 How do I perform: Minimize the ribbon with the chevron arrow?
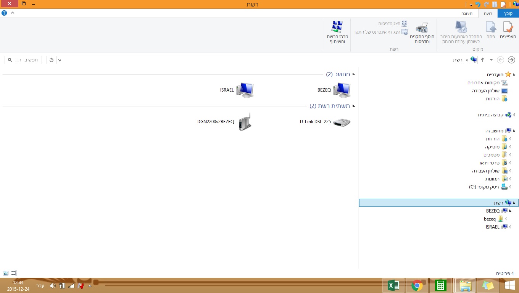(x=13, y=13)
